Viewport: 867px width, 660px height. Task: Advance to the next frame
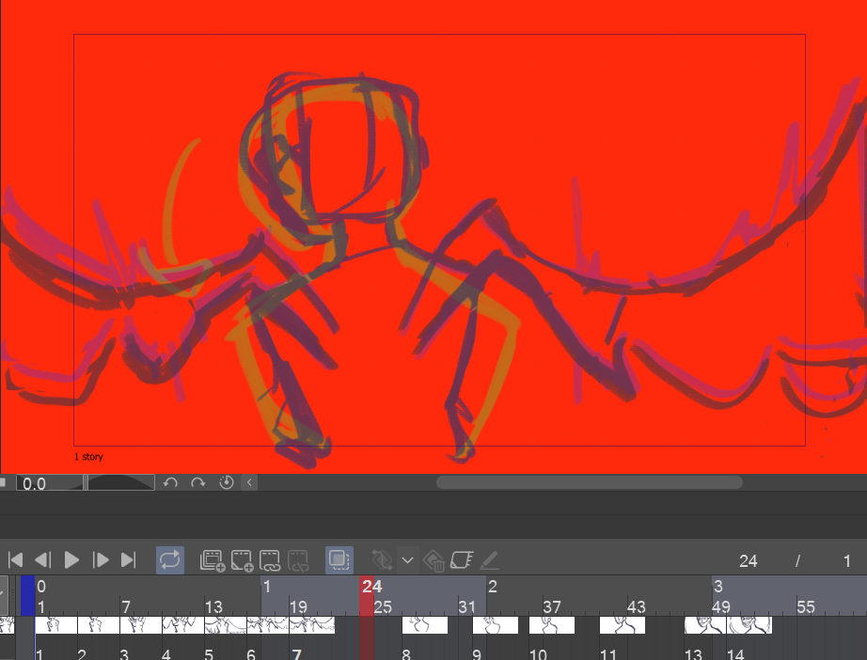pos(100,560)
